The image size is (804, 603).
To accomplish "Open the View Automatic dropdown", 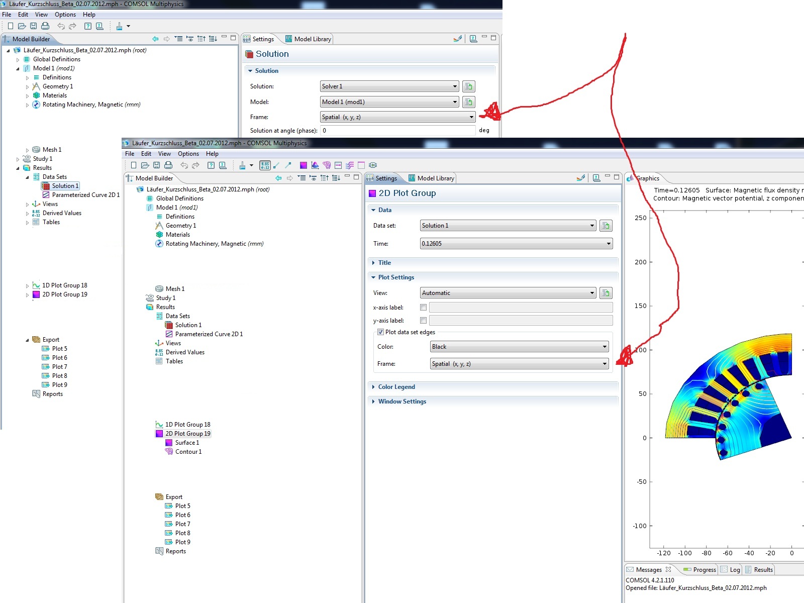I will click(508, 293).
